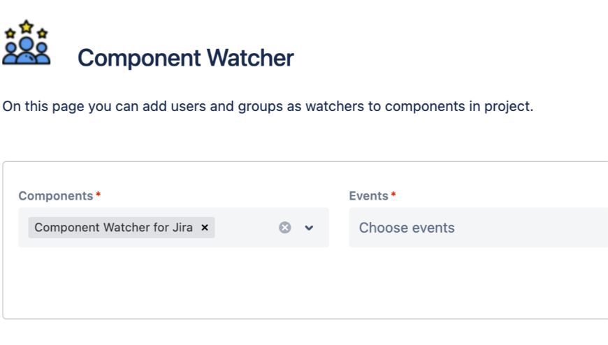Remove the Component Watcher for Jira tag
This screenshot has height=345, width=608.
point(205,228)
